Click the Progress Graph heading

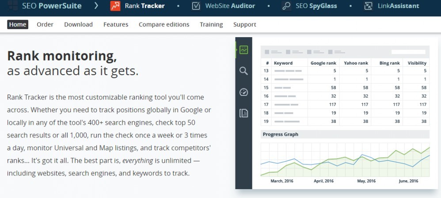pyautogui.click(x=281, y=134)
